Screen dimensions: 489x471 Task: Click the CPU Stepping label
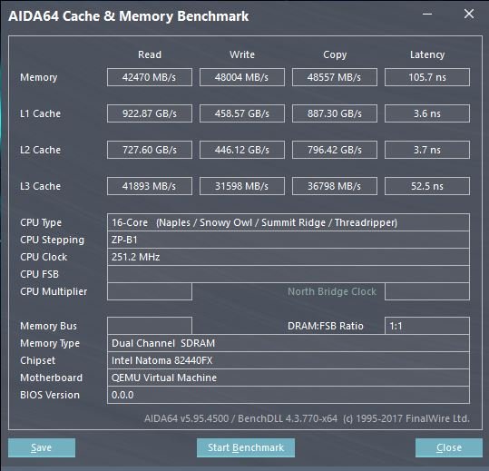click(x=52, y=240)
